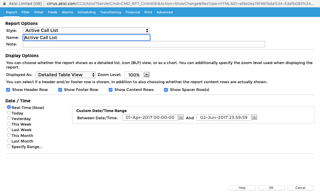
Task: Click the site security lock icon
Action: tap(4, 4)
